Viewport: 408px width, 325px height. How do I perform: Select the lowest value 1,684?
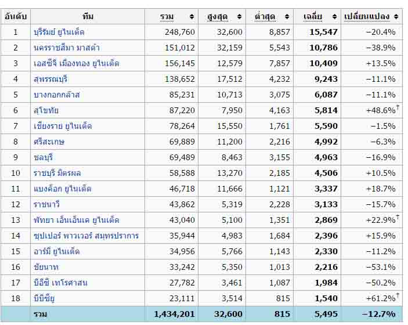[280, 236]
